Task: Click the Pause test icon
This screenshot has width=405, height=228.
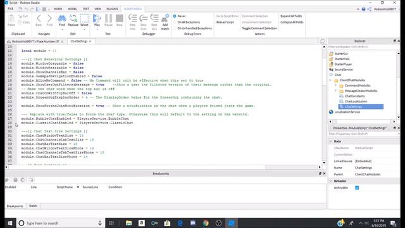Action: [x=108, y=18]
